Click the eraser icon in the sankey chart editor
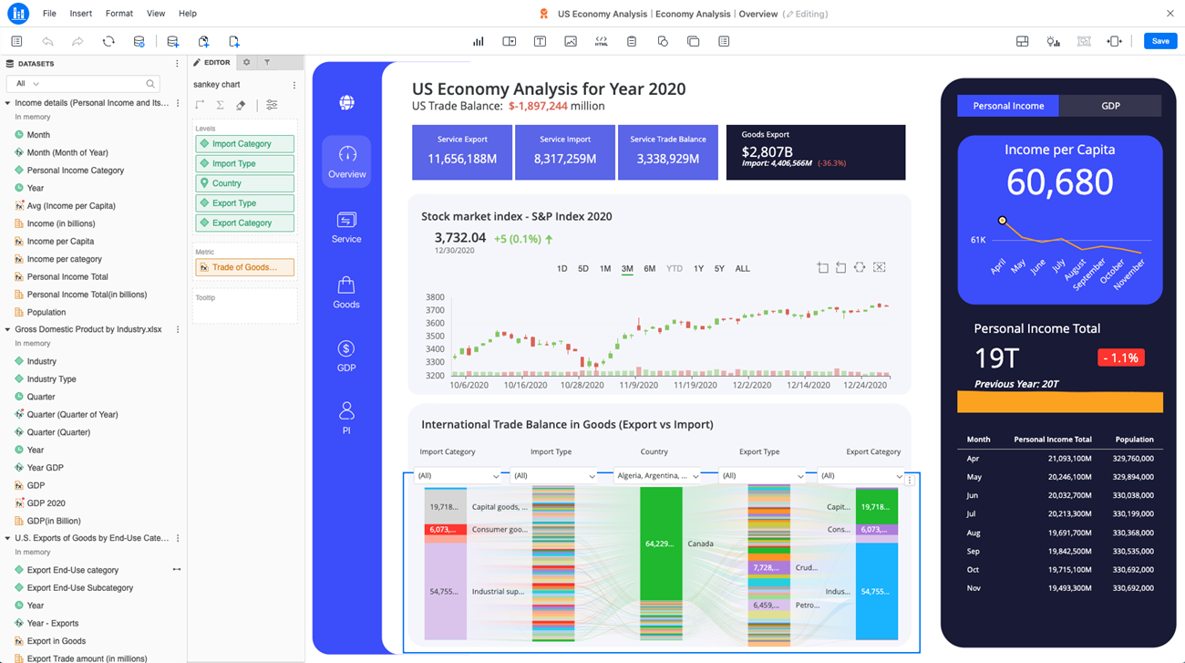 click(241, 106)
